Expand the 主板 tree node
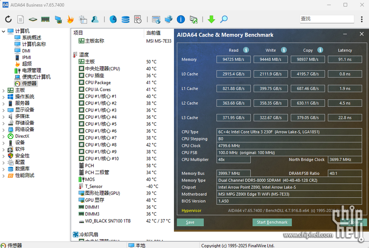This screenshot has width=369, height=248. coord(3,90)
